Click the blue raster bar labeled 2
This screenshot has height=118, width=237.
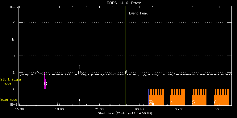pyautogui.click(x=149, y=97)
